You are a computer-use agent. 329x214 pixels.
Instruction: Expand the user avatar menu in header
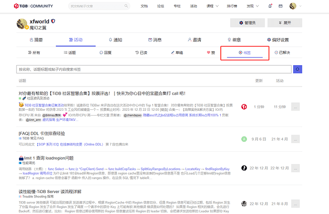[295, 6]
